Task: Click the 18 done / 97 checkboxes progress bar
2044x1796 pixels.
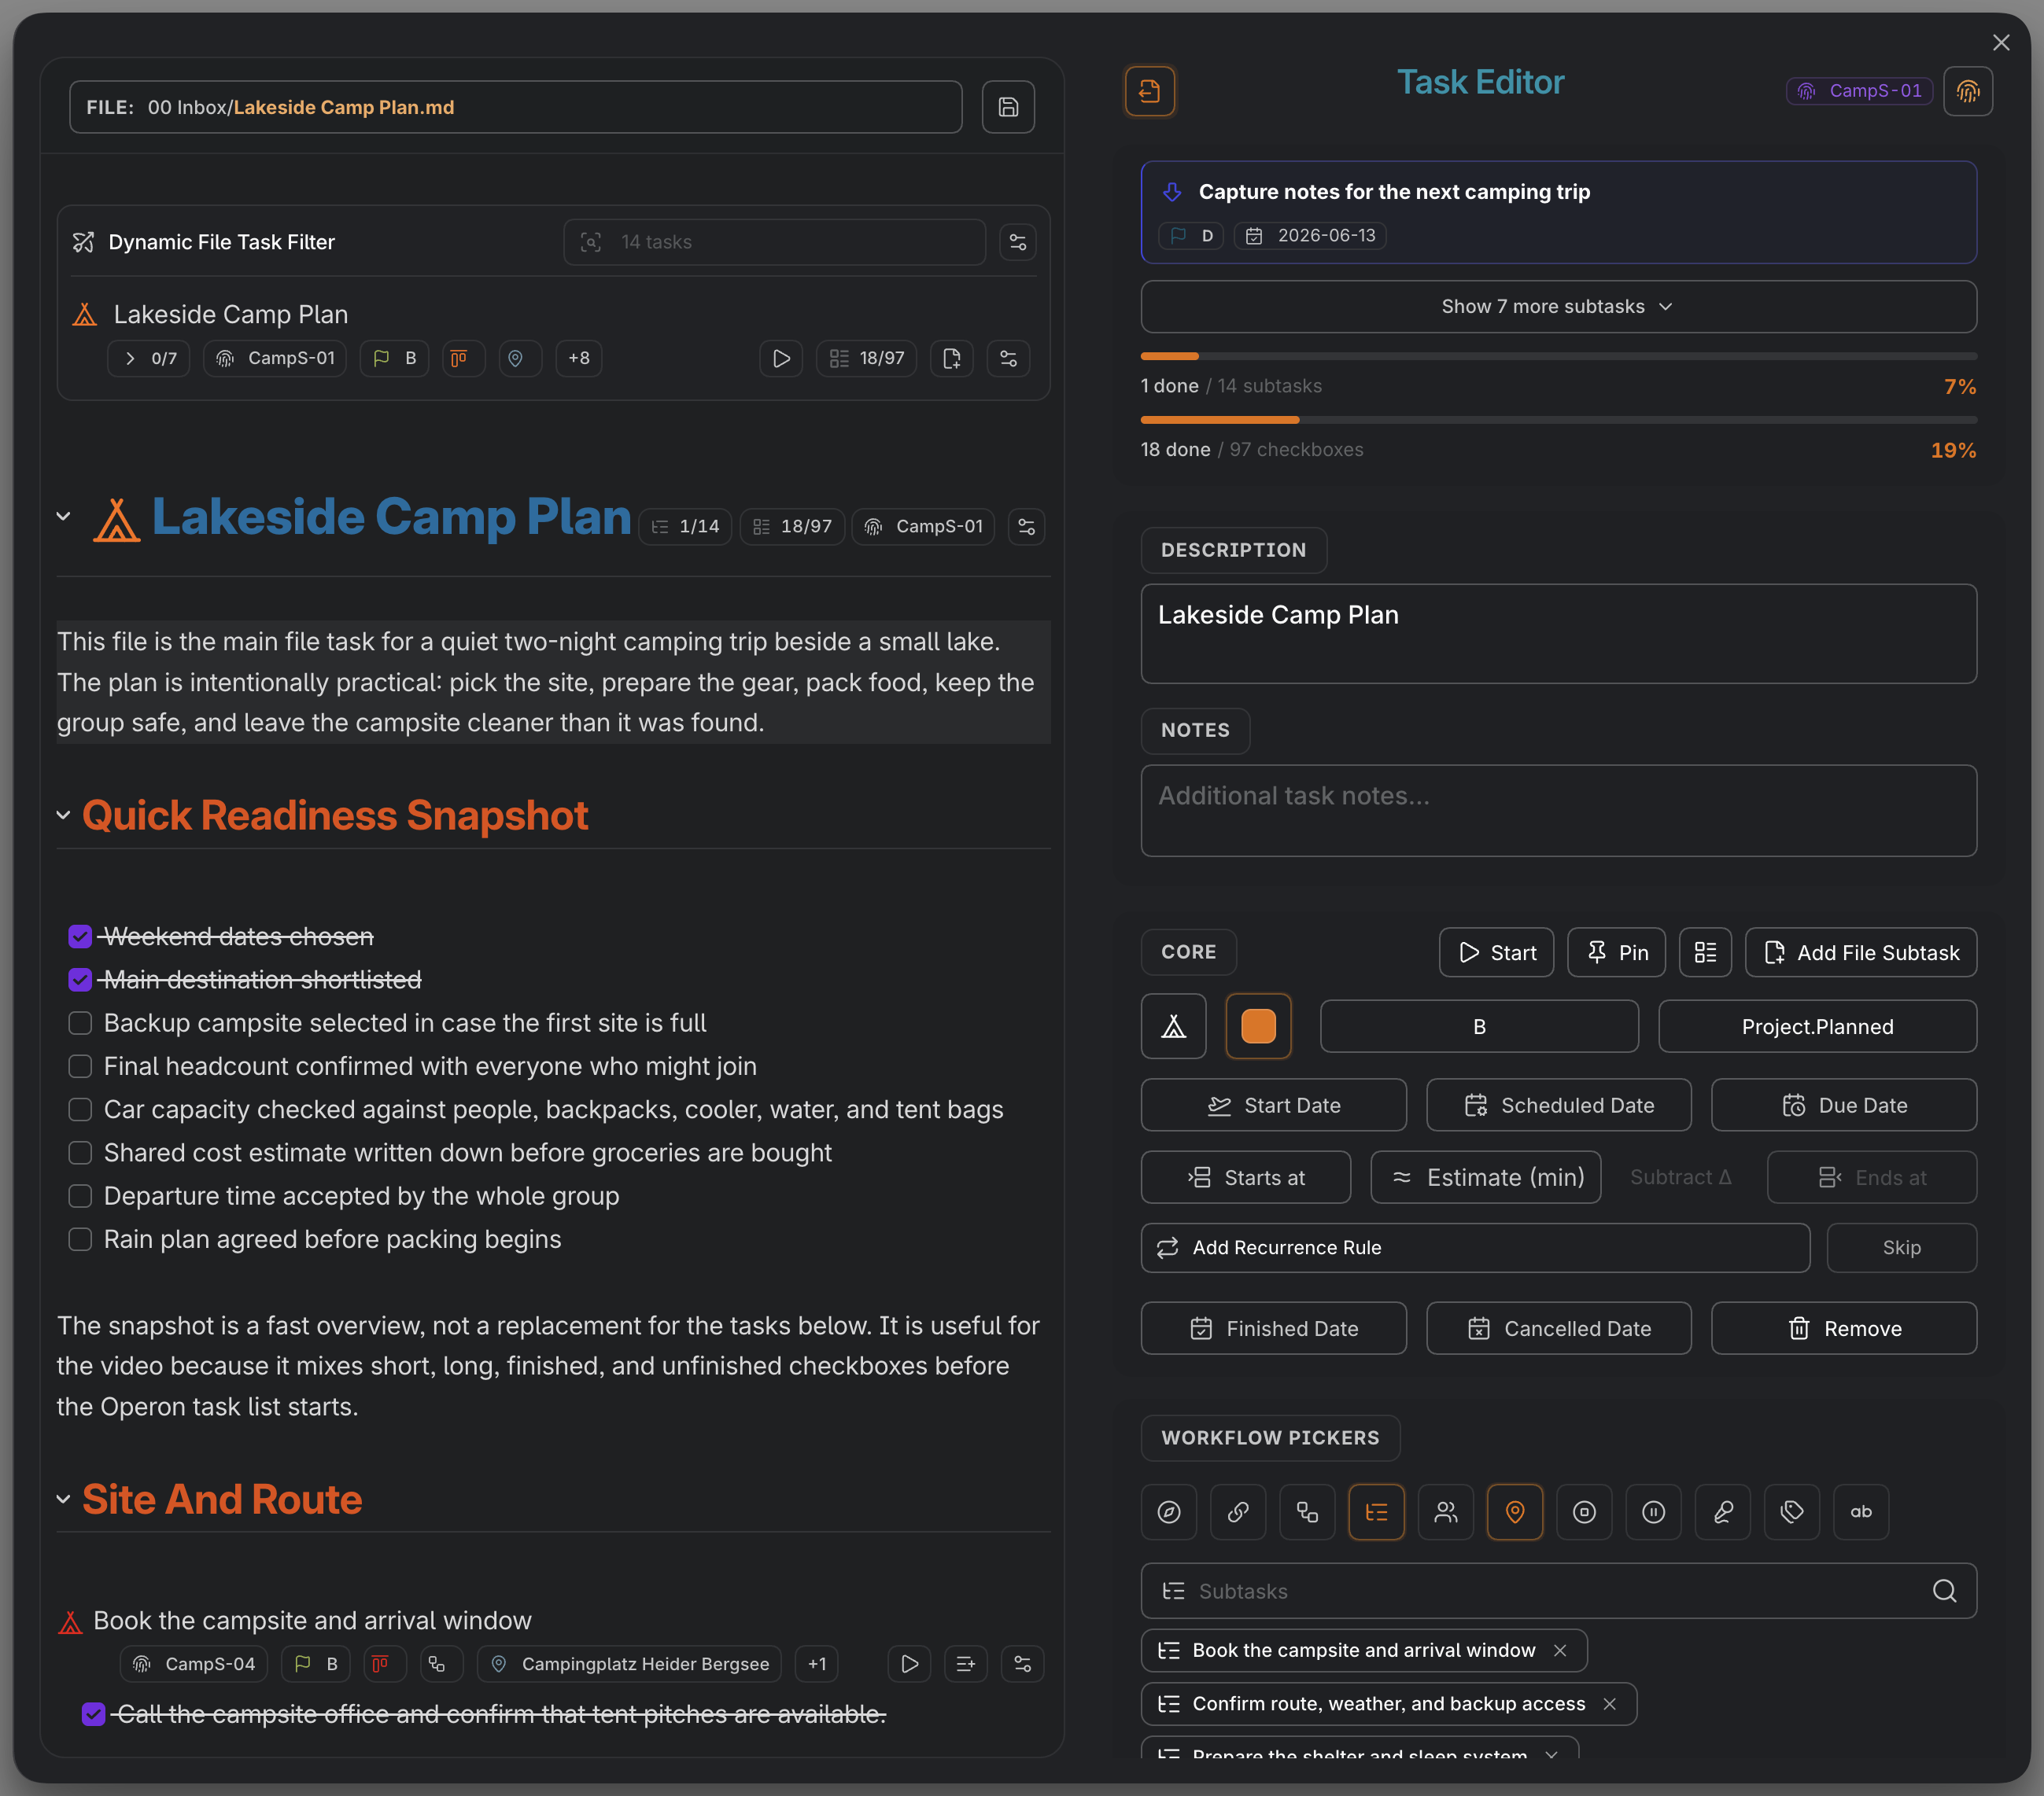Action: (x=1558, y=420)
